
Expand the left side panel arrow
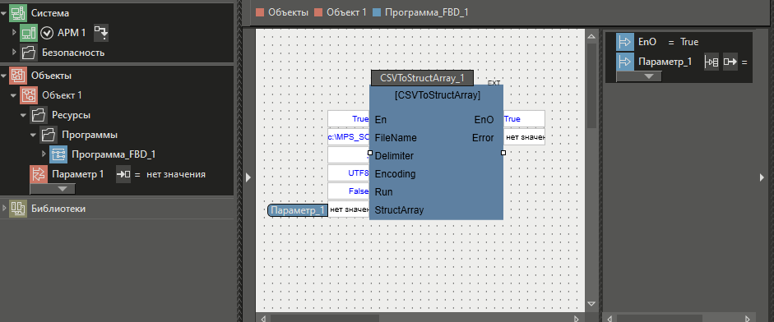(248, 177)
